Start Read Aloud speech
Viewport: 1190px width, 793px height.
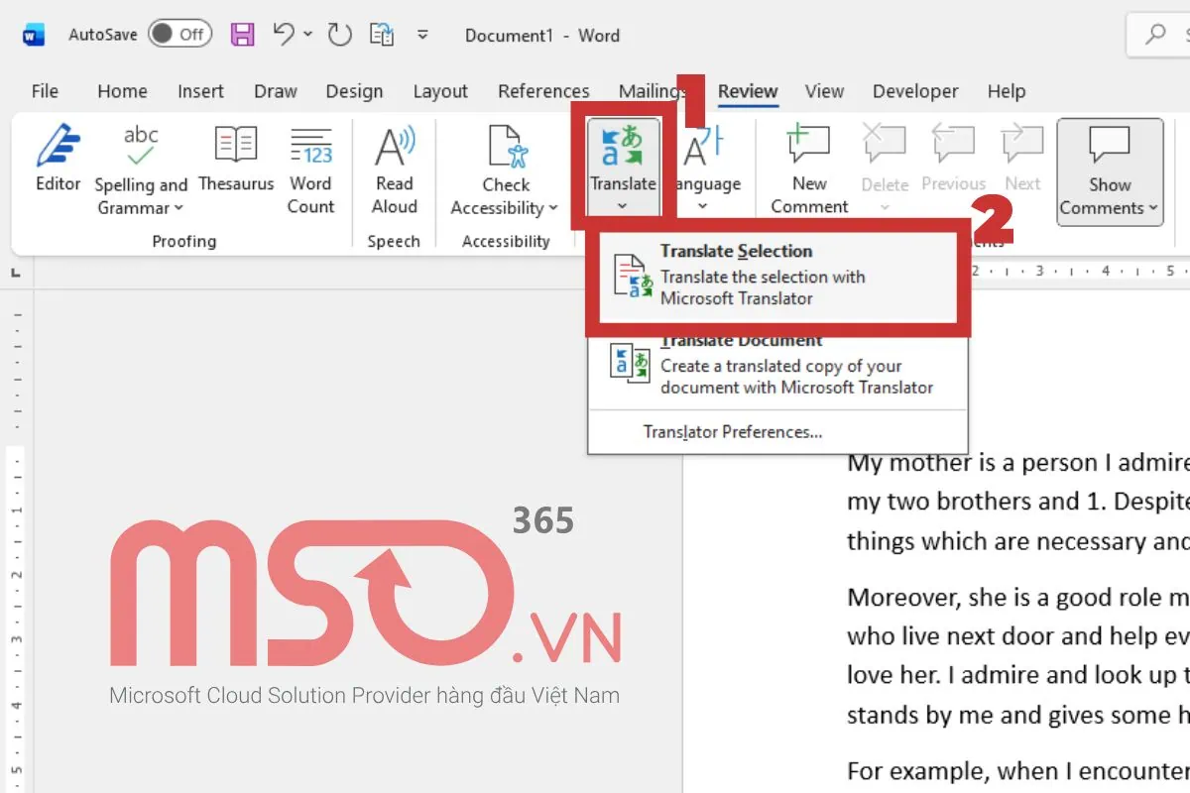[x=394, y=169]
